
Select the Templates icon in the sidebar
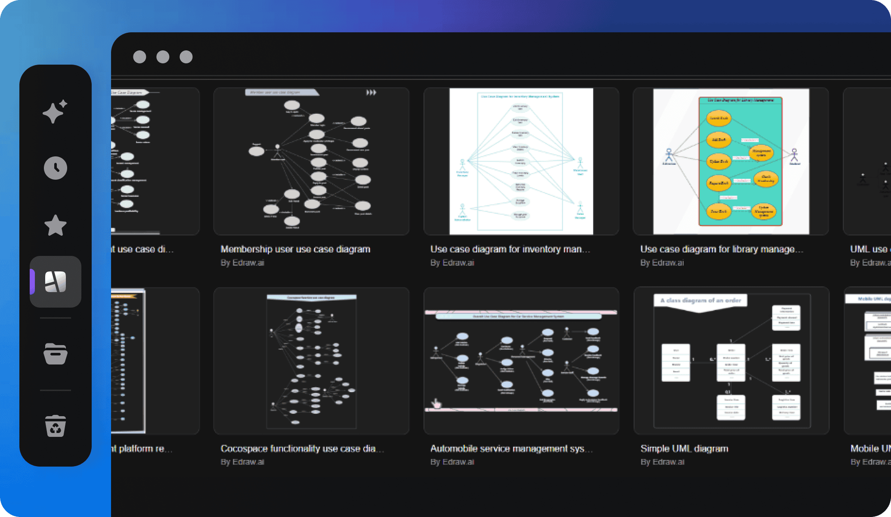(56, 282)
